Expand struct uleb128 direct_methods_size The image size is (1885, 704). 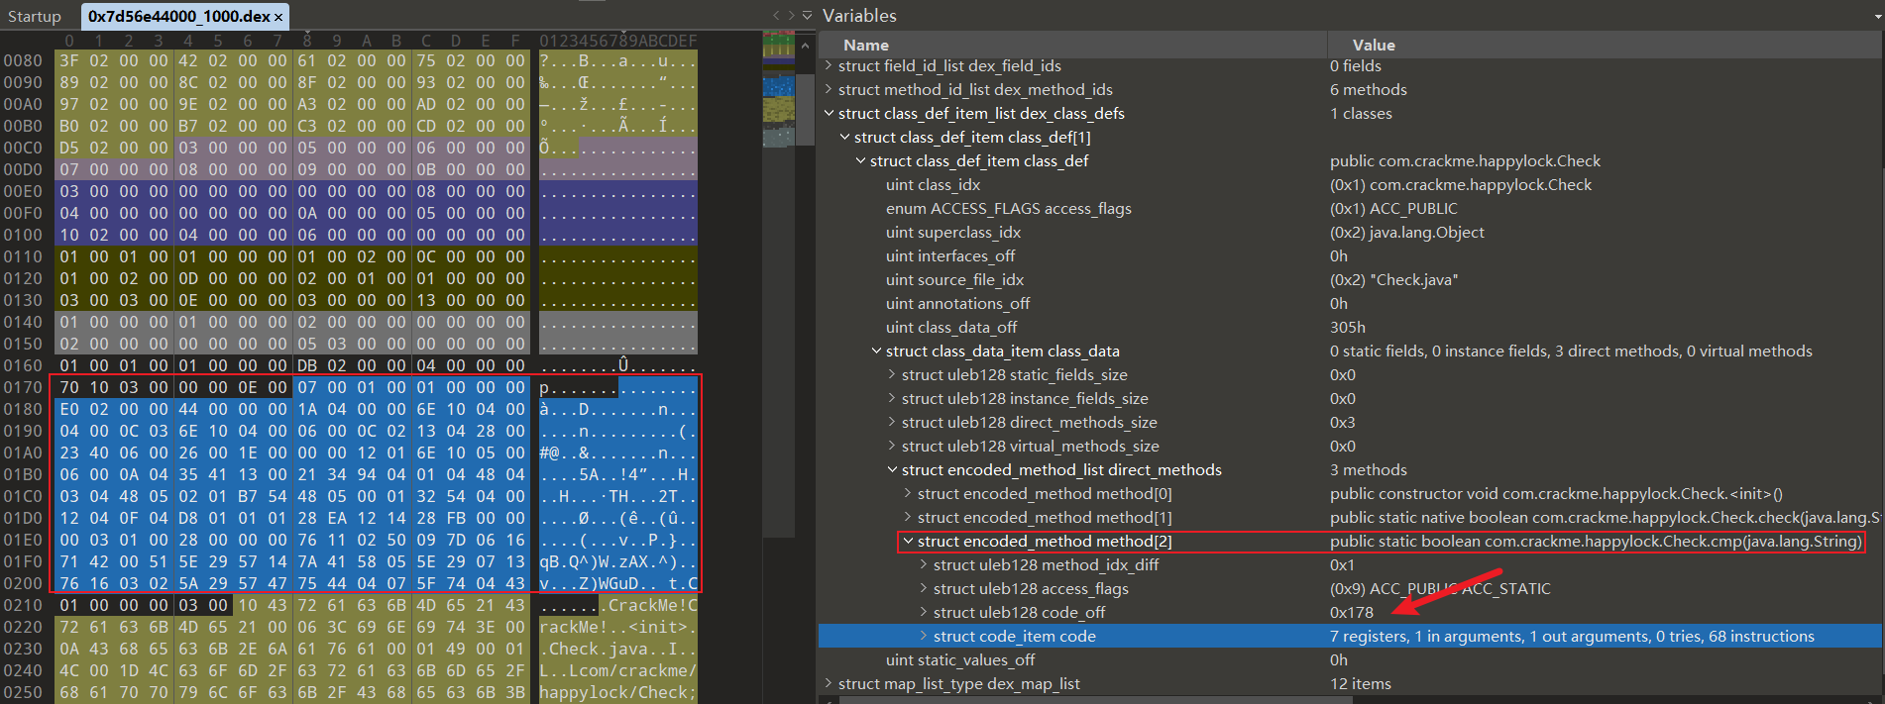click(x=892, y=422)
